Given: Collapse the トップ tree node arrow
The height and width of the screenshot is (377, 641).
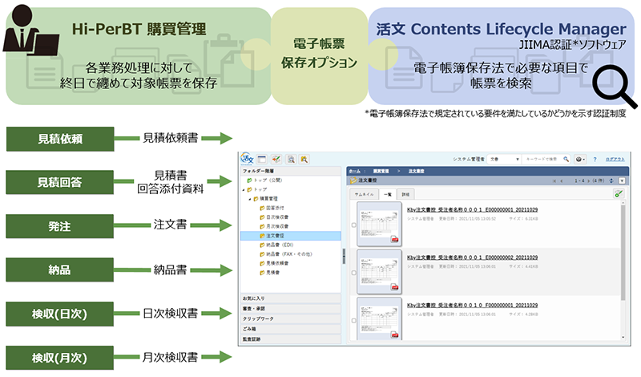Looking at the screenshot, I should [244, 189].
